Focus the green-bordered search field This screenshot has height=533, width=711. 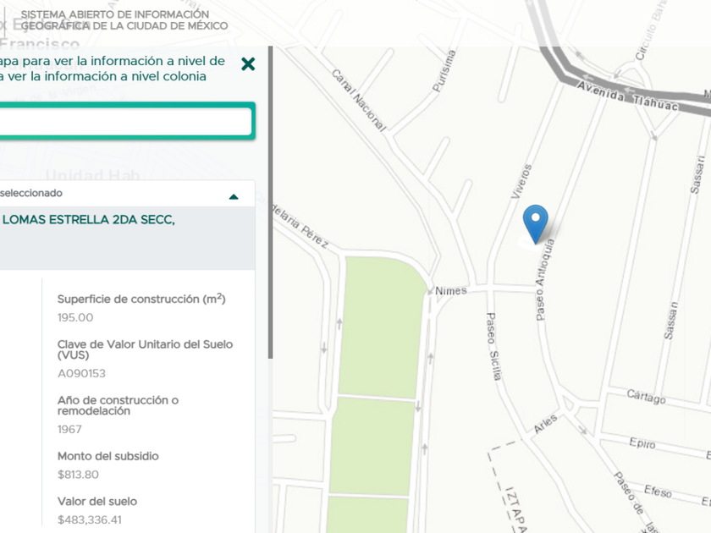click(125, 121)
